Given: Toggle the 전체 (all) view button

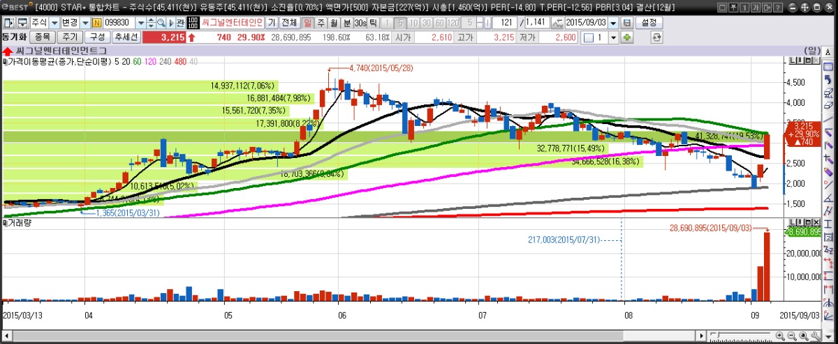Looking at the screenshot, I should point(289,22).
